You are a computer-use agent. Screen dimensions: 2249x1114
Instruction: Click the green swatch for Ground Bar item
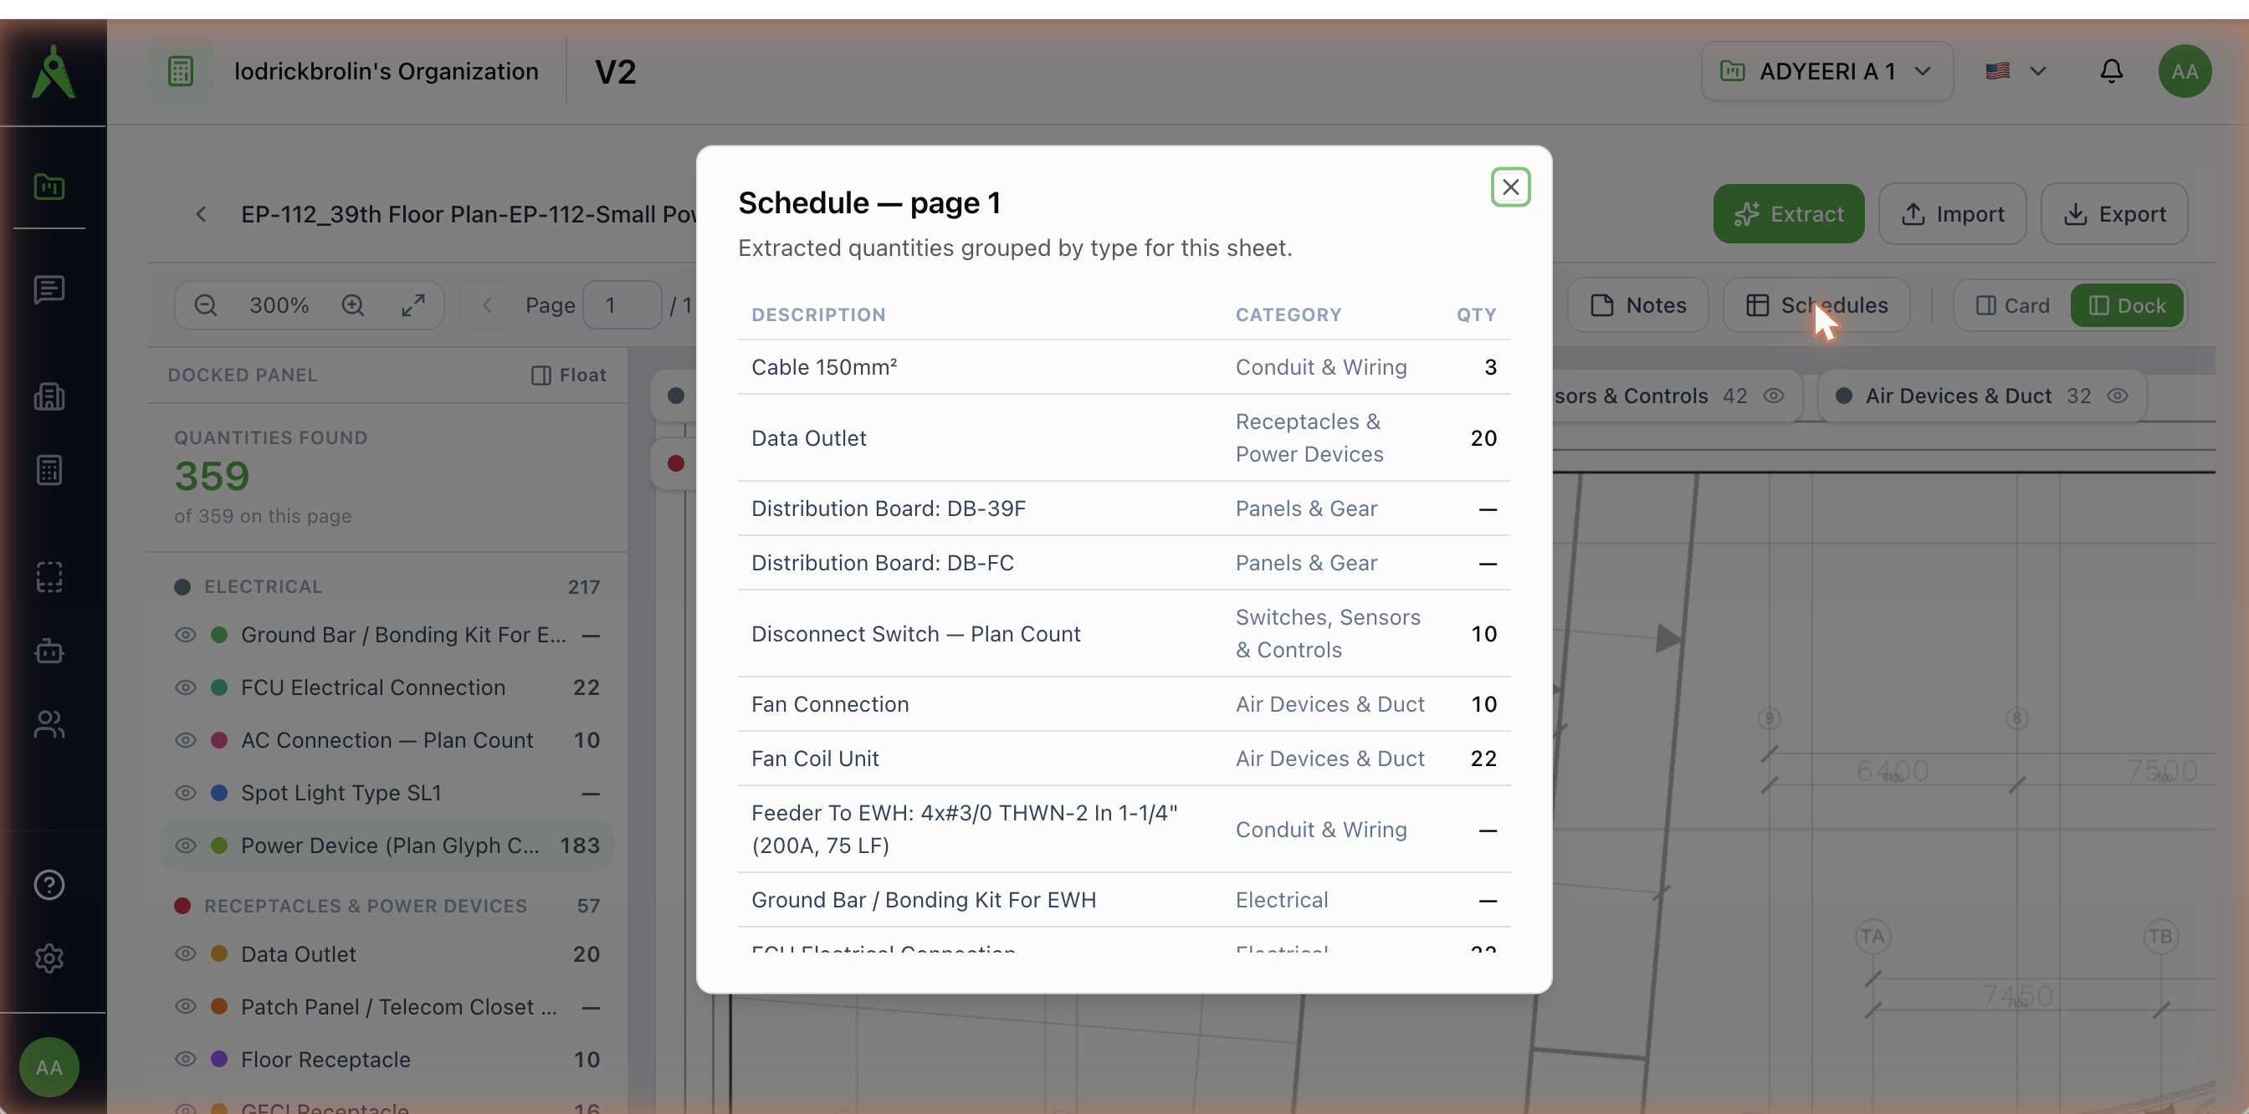219,634
